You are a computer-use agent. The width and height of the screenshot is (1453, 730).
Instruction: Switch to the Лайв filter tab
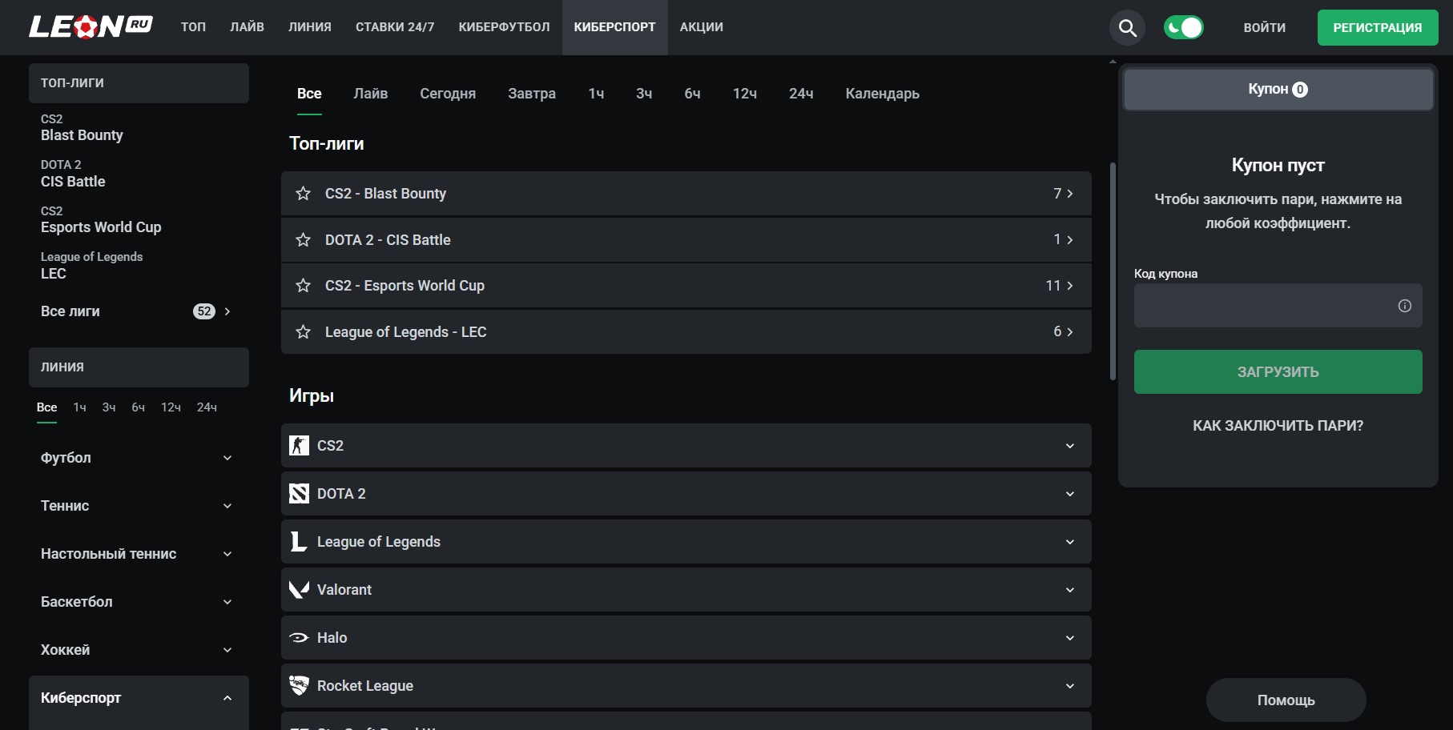coord(371,94)
